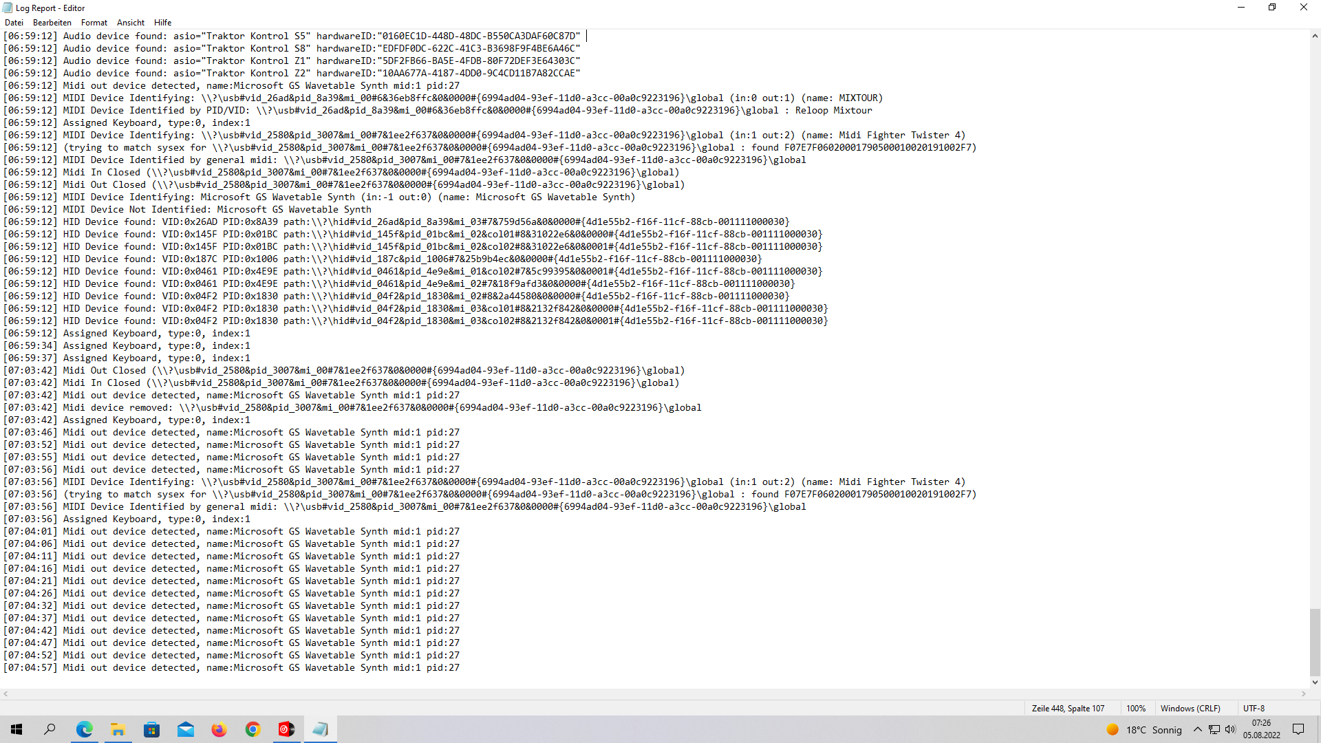1321x743 pixels.
Task: Click horizontal scrollbar right arrow
Action: (1304, 694)
